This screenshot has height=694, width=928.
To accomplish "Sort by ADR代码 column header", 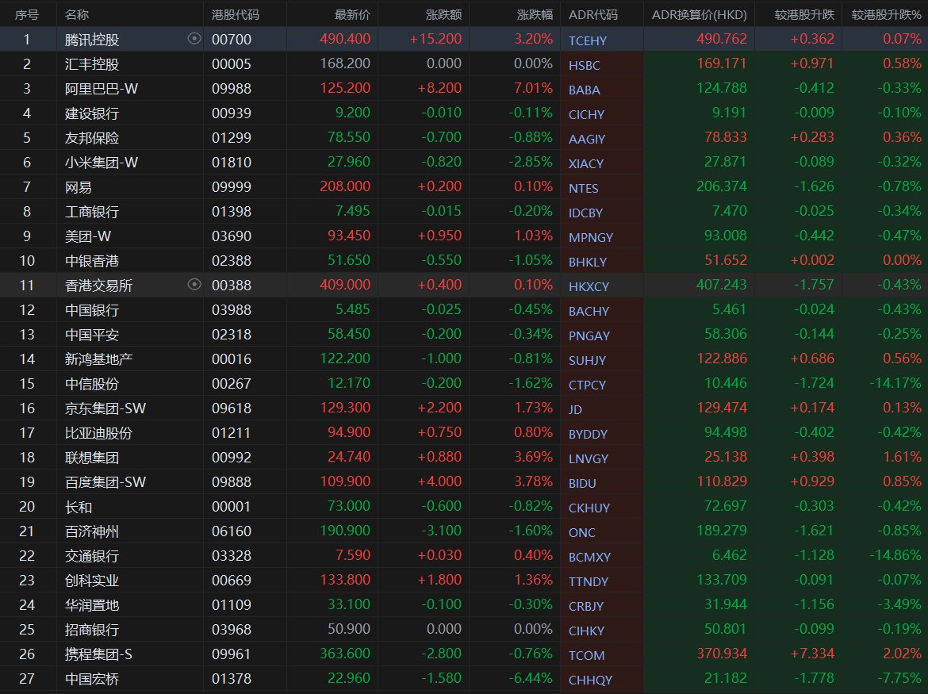I will point(593,15).
